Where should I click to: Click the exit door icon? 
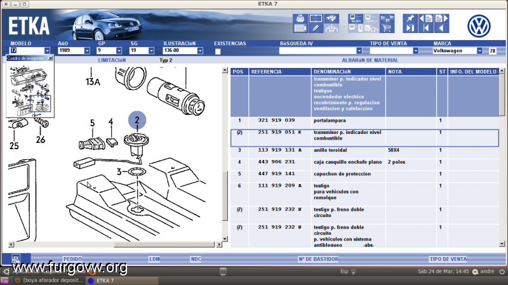point(410,28)
